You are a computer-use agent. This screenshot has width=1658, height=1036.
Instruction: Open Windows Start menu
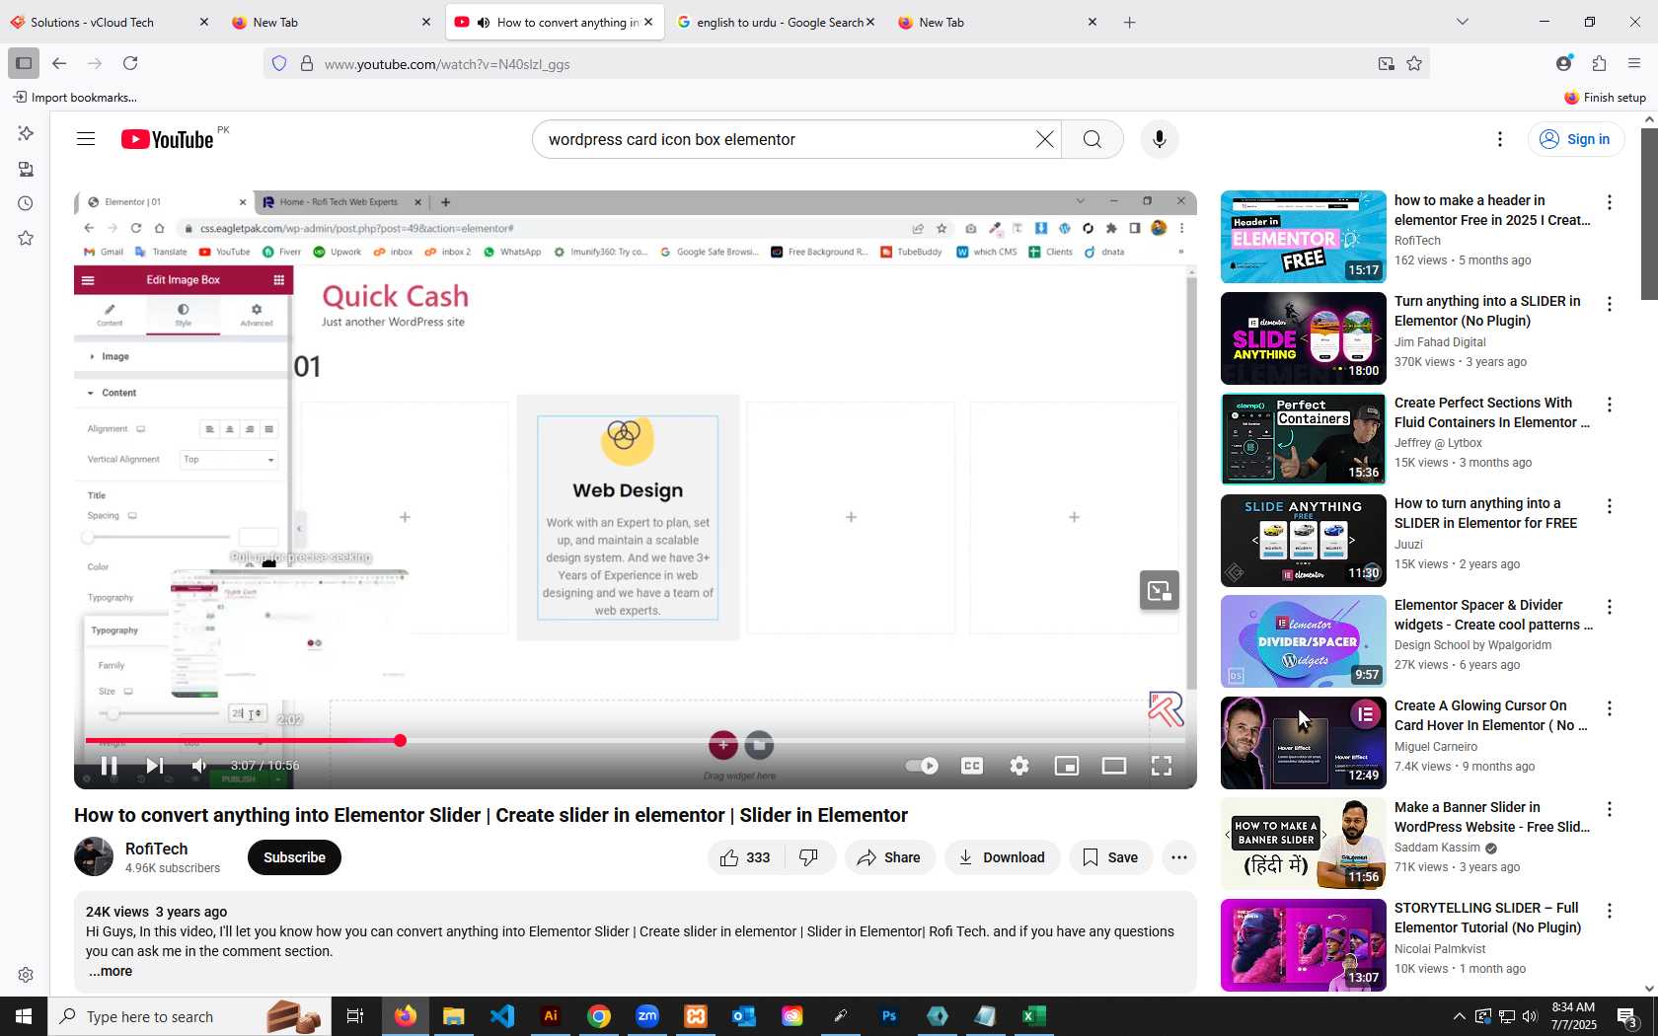coord(24,1016)
